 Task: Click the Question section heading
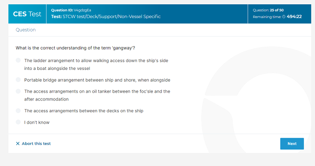coord(26,30)
